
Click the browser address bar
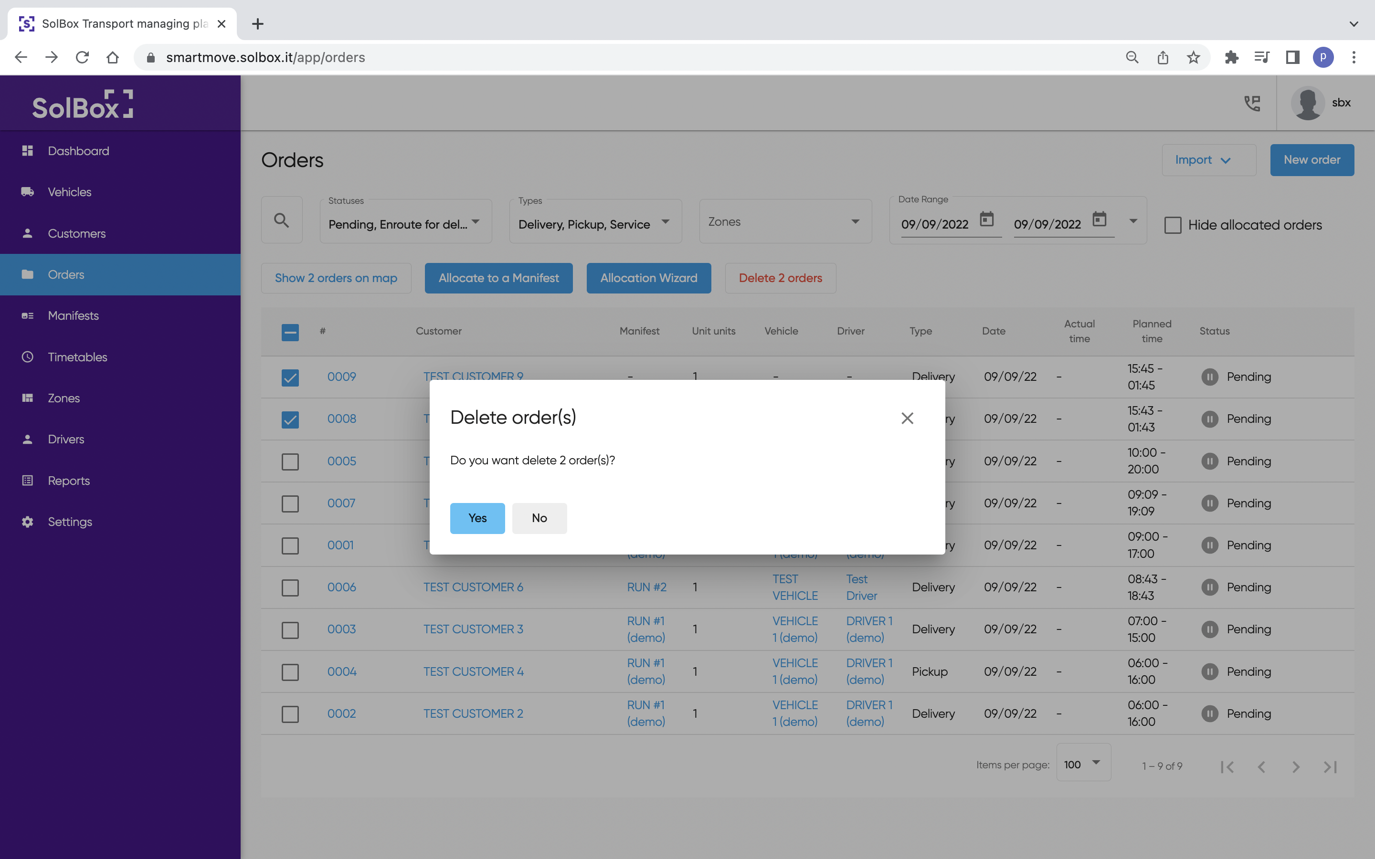(x=625, y=57)
